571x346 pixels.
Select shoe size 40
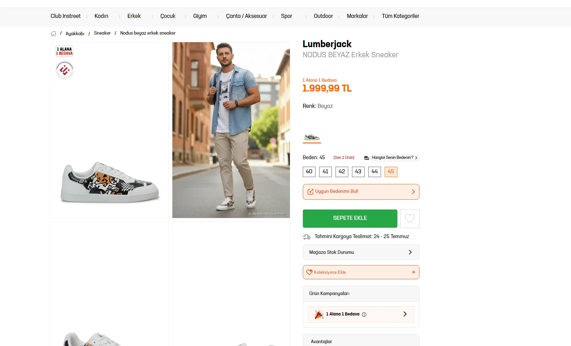point(309,172)
